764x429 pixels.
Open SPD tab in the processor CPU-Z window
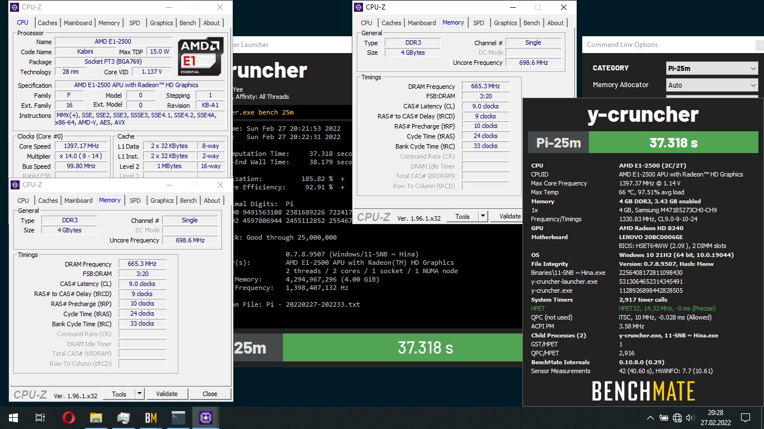pyautogui.click(x=135, y=23)
